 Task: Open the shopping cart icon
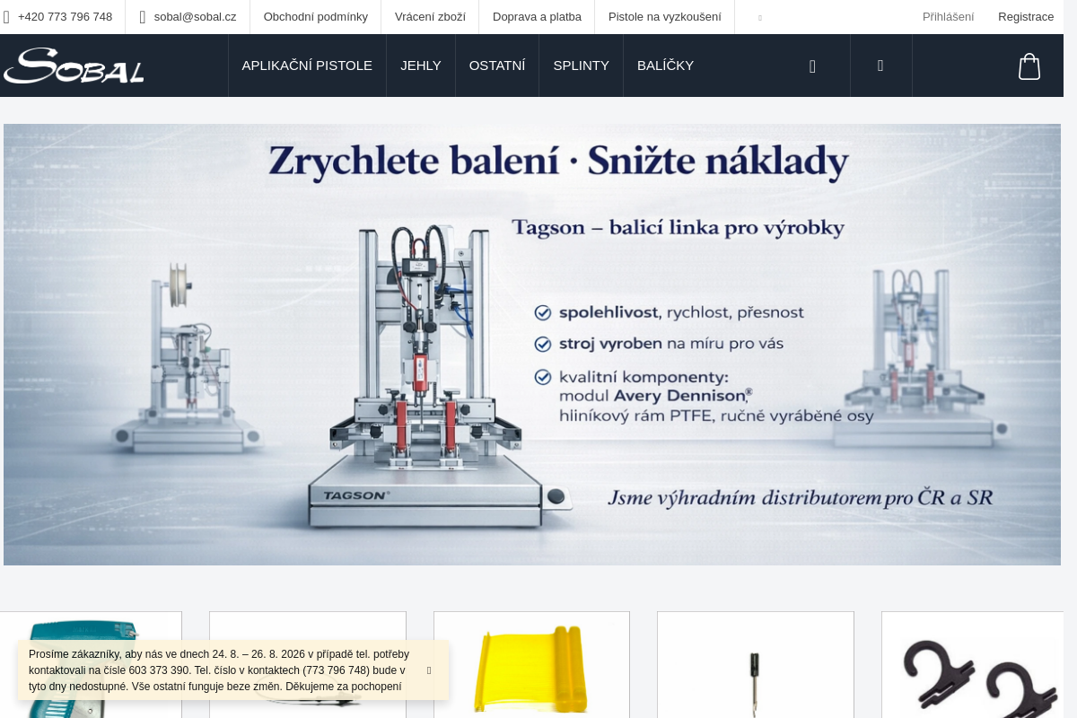click(x=1029, y=66)
